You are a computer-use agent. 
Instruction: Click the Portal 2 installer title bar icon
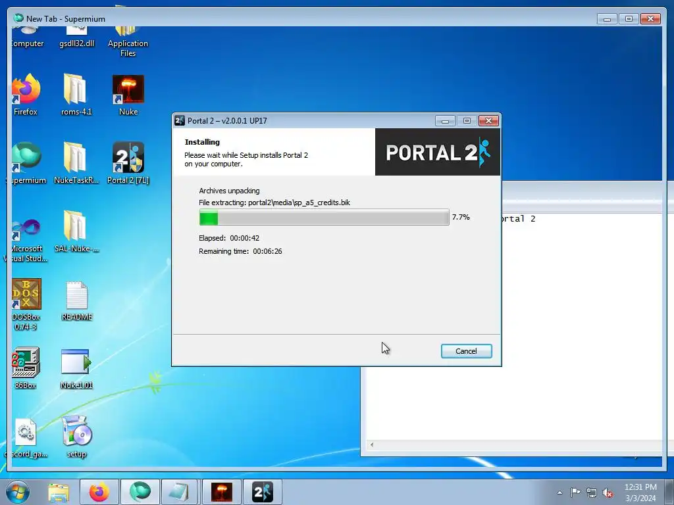180,121
